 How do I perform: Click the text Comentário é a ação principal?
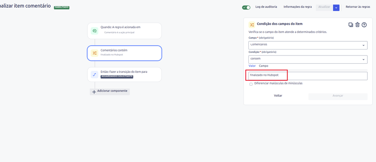(x=119, y=32)
